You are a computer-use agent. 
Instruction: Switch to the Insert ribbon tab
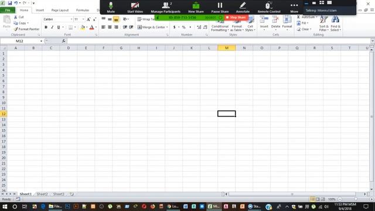[40, 10]
